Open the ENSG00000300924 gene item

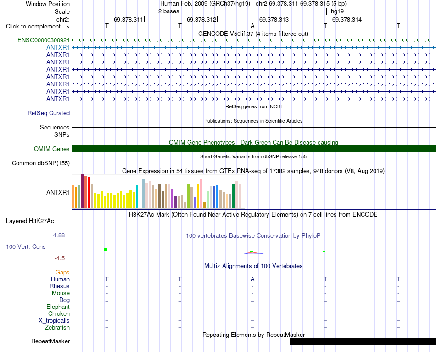tap(44, 40)
